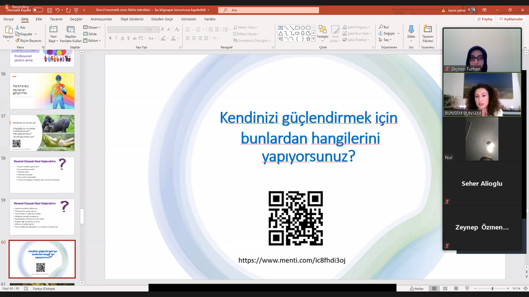Expand the Düzen layout dropdown
The image size is (529, 297).
click(x=92, y=27)
